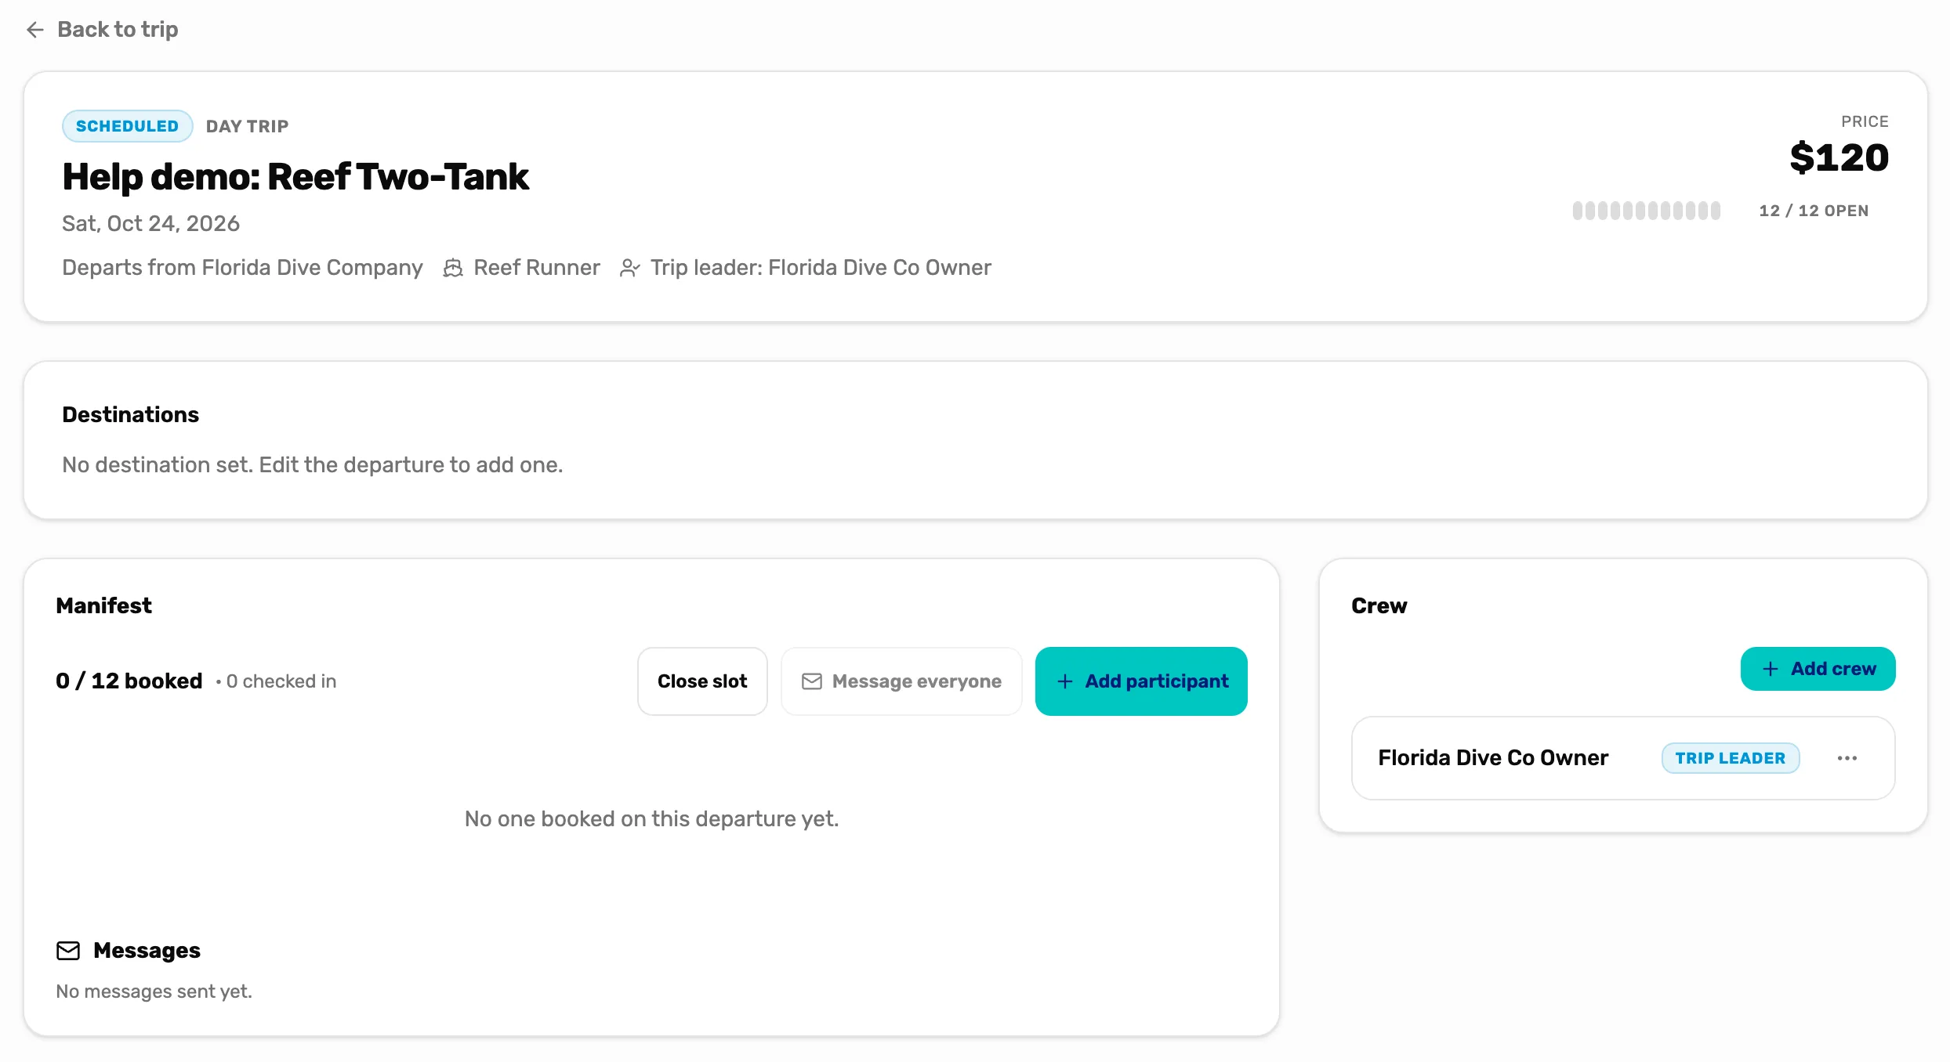Click the open slots capacity bar
The height and width of the screenshot is (1062, 1950).
click(1646, 211)
